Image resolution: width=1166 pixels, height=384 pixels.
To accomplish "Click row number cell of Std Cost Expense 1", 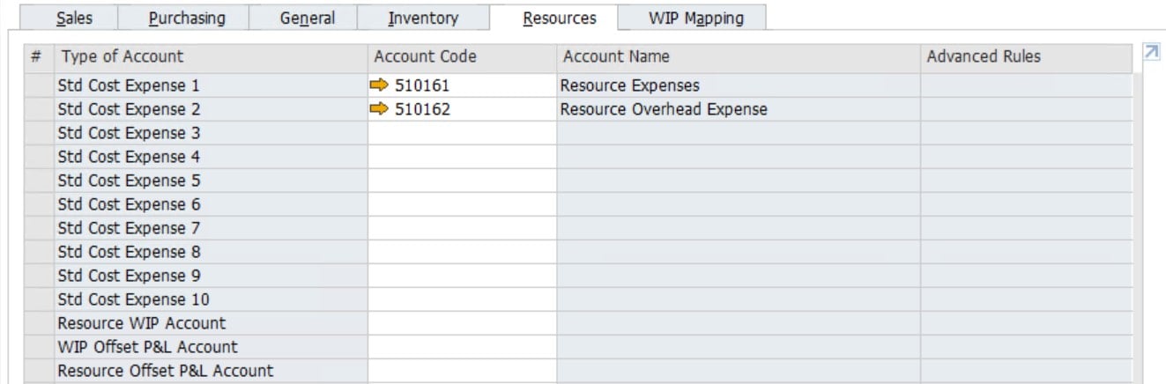I will point(39,85).
